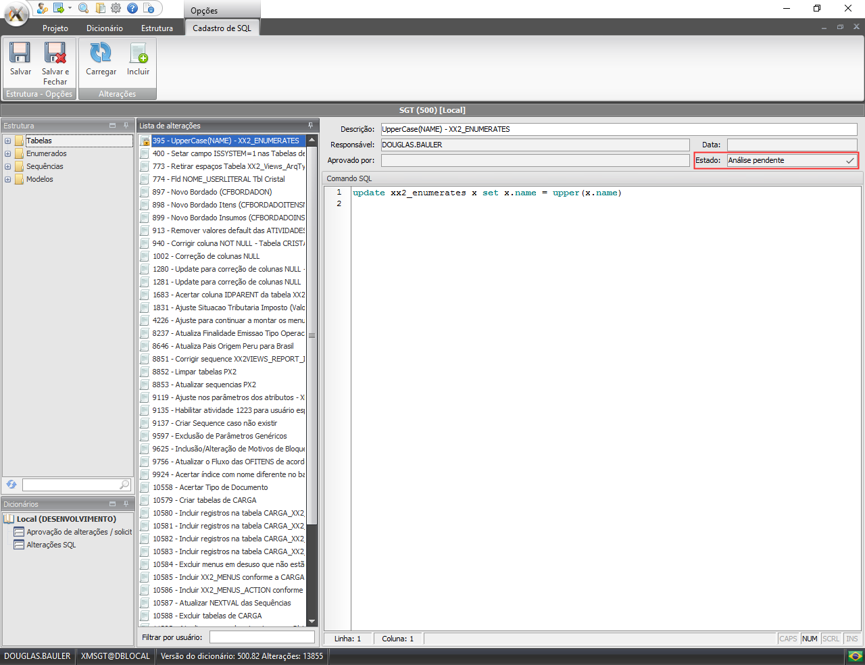Click line 2 in the SQL editor
The width and height of the screenshot is (865, 665).
[605, 203]
